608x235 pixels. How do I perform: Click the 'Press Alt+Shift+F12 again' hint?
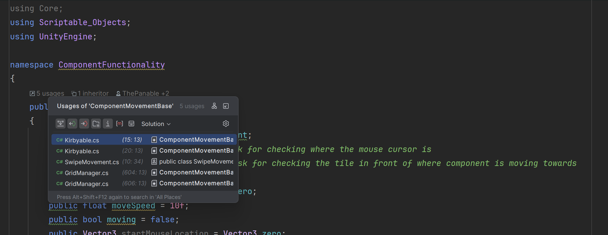click(119, 197)
